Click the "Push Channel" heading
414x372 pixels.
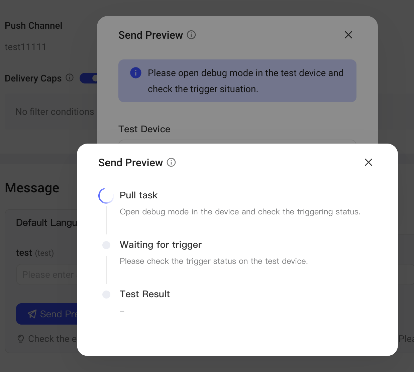(33, 26)
